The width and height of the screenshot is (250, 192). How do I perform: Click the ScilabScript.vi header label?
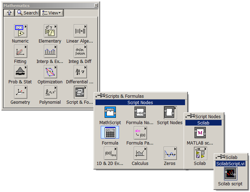point(230,164)
